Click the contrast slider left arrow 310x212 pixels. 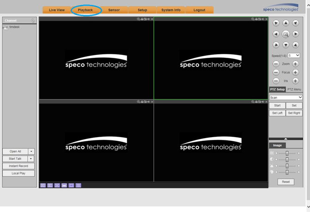point(277,159)
